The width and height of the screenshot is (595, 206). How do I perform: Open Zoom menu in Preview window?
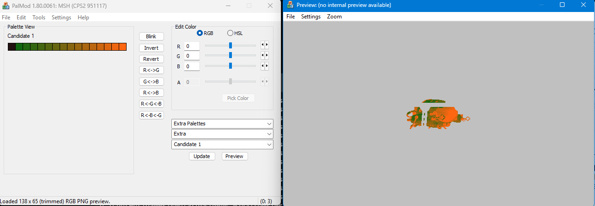pyautogui.click(x=334, y=17)
